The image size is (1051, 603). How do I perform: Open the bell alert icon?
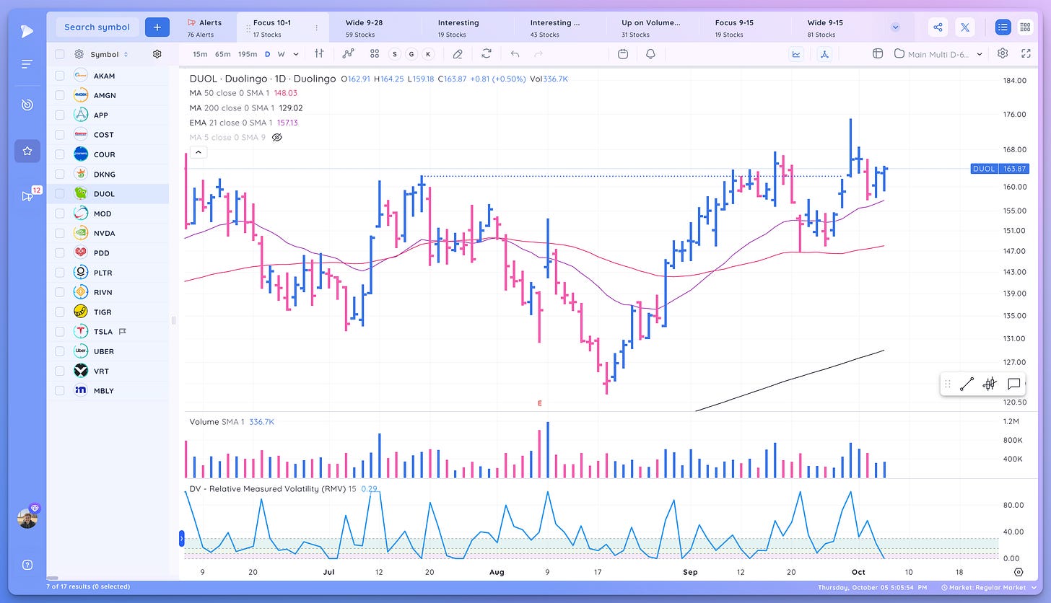pyautogui.click(x=650, y=53)
